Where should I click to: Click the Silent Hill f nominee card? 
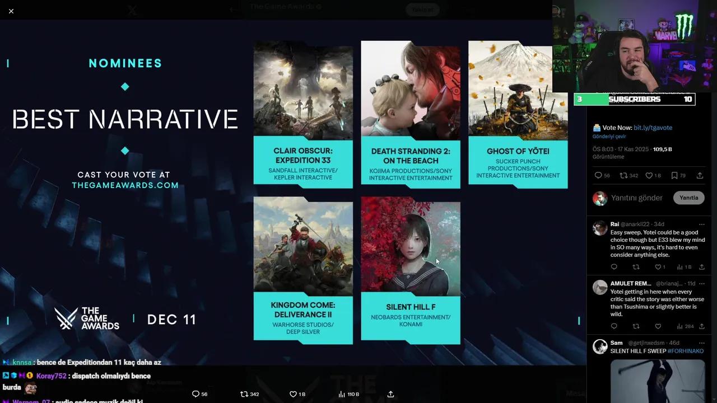point(411,270)
